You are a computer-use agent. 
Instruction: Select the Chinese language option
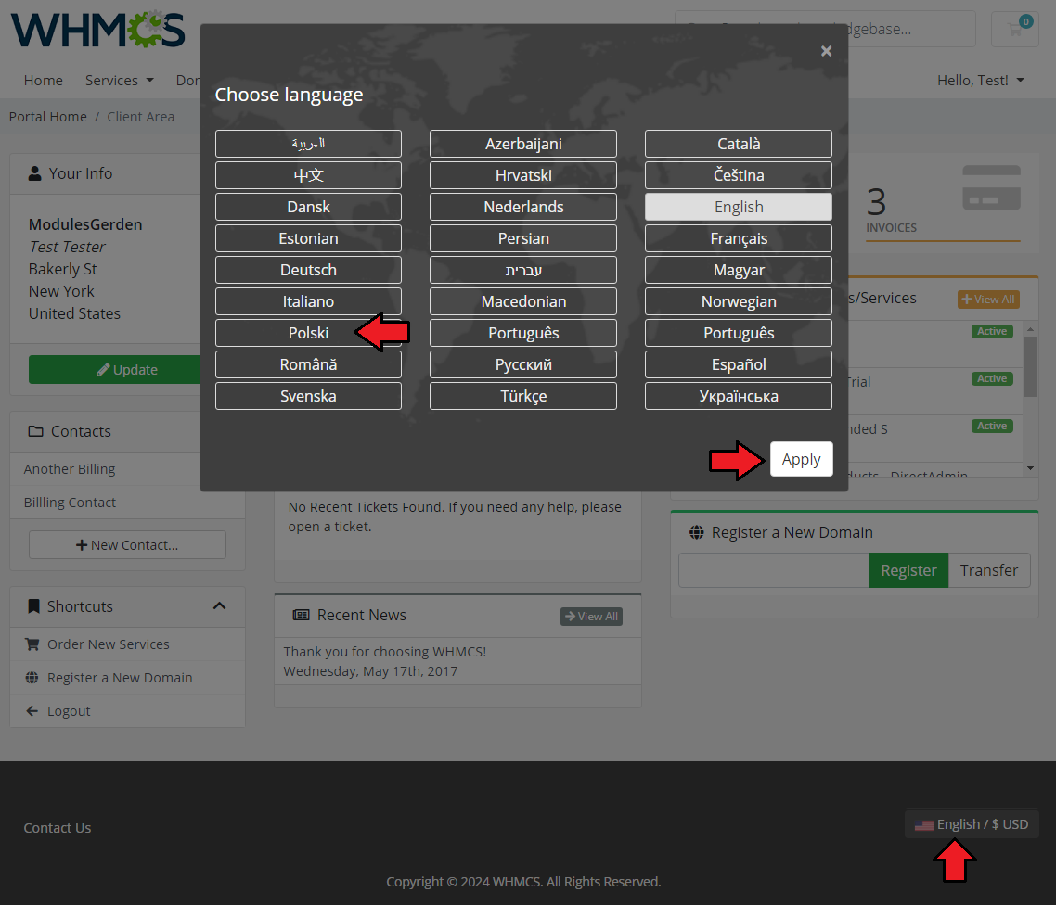[308, 175]
